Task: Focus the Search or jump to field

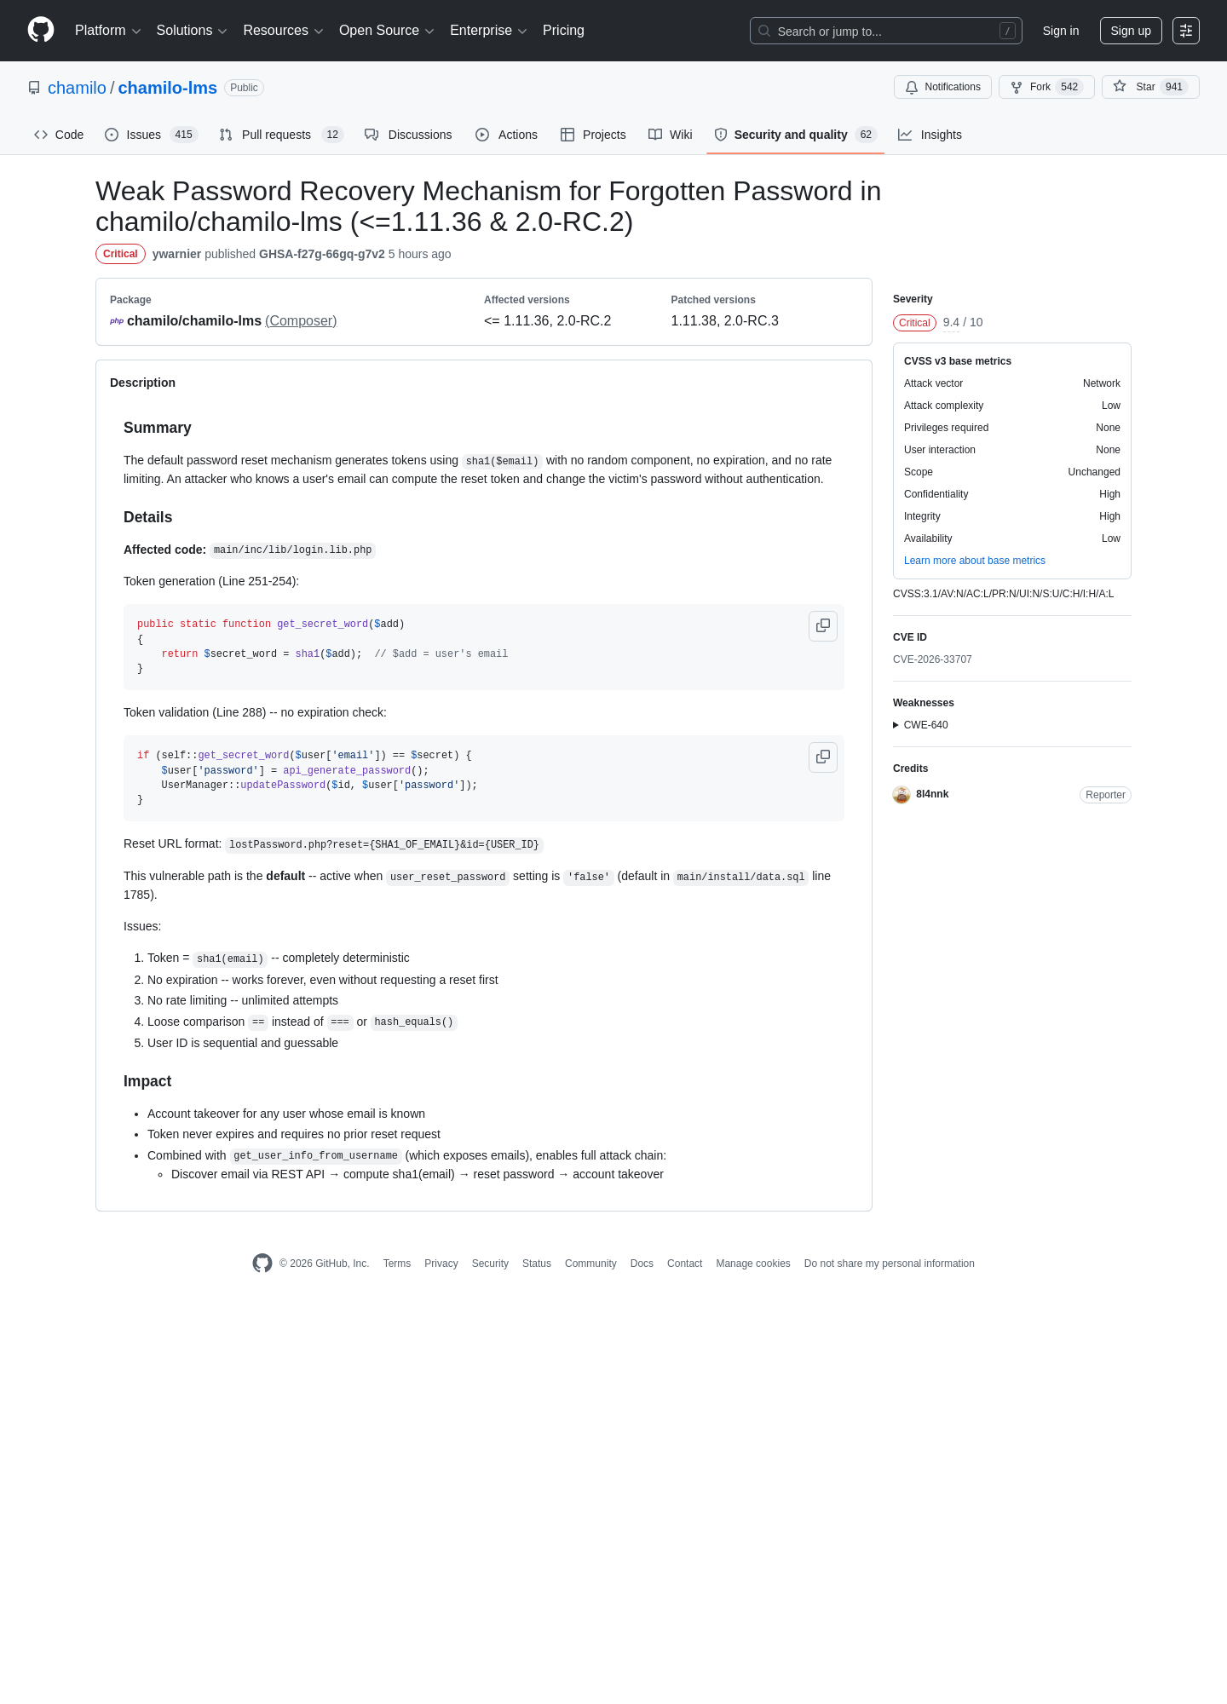Action: pyautogui.click(x=886, y=31)
